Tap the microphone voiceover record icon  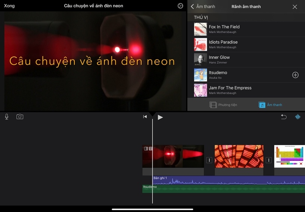pos(7,117)
